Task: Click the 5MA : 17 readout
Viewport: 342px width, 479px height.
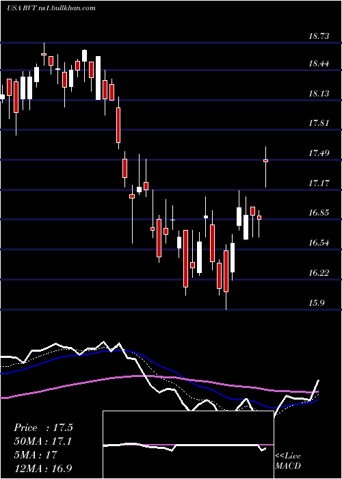Action: tap(36, 455)
